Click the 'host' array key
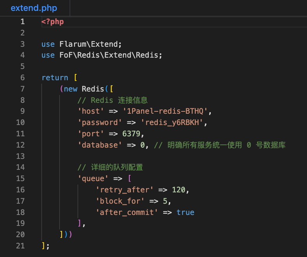This screenshot has width=307, height=257. pyautogui.click(x=90, y=111)
